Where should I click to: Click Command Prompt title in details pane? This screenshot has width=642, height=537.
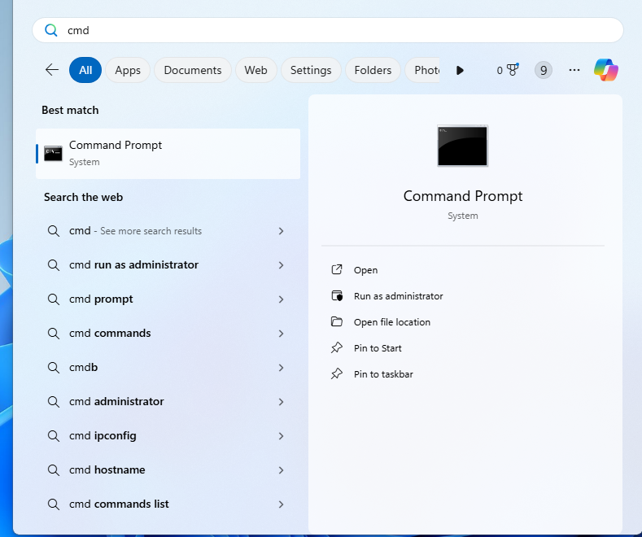coord(463,196)
